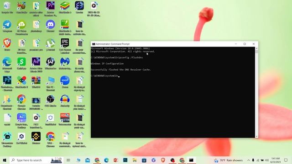The image size is (292, 164).
Task: Open uTorrent desktop shortcut
Action: pyautogui.click(x=51, y=45)
